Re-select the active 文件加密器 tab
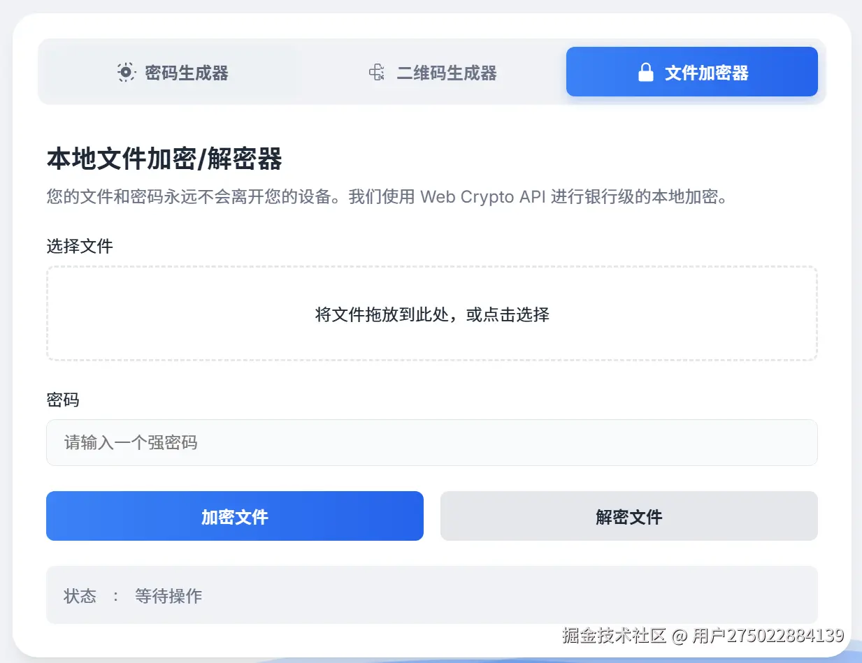This screenshot has width=862, height=663. click(692, 71)
